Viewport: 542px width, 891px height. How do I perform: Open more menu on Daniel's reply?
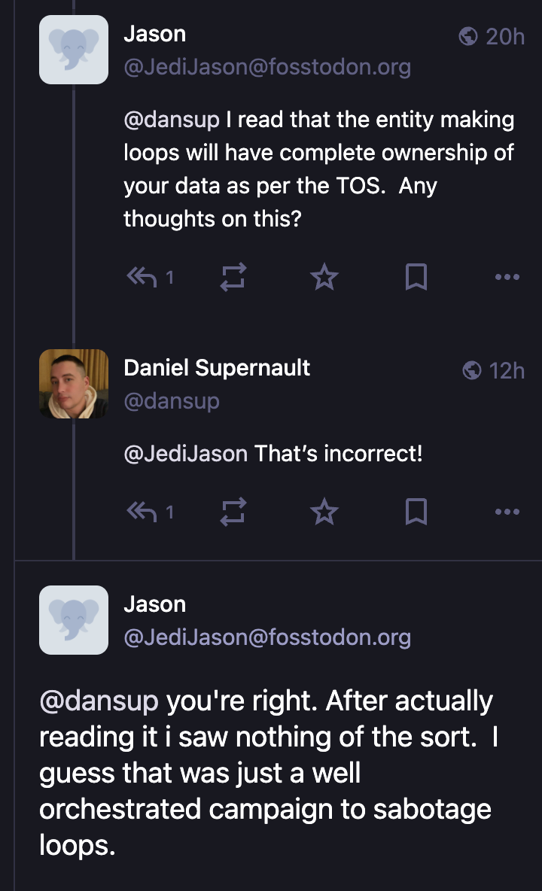pos(507,512)
